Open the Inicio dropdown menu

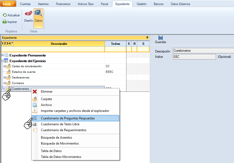8,4
